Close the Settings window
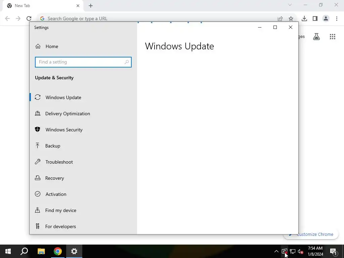The width and height of the screenshot is (344, 258). (x=291, y=27)
